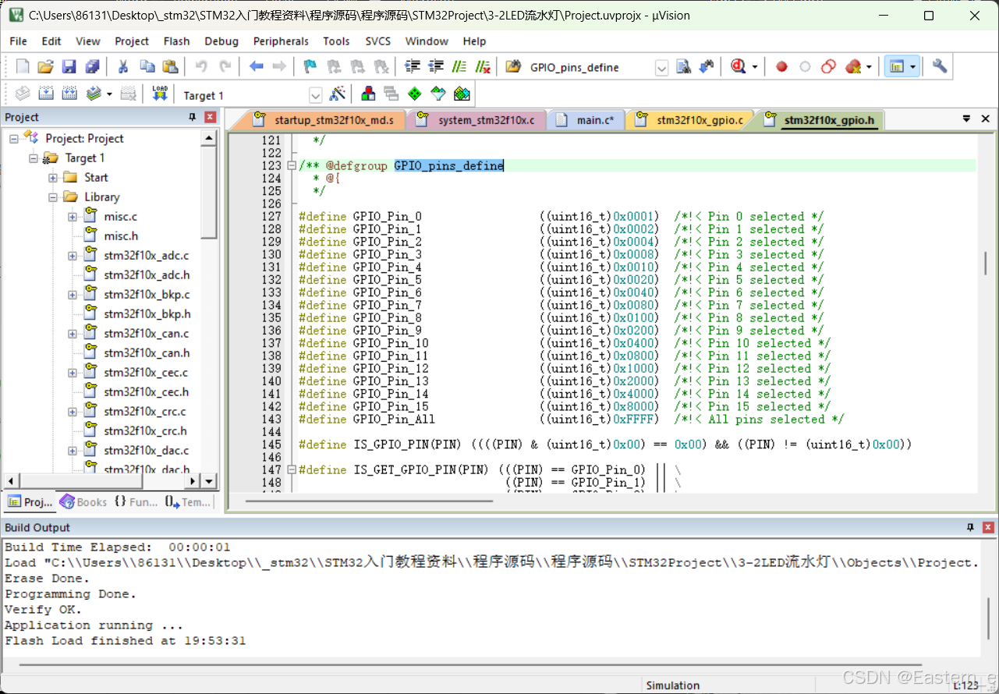Toggle the window layout view icon
Viewport: 999px width, 694px height.
(x=898, y=66)
